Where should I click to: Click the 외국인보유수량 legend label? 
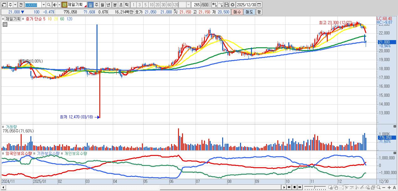pyautogui.click(x=19, y=153)
